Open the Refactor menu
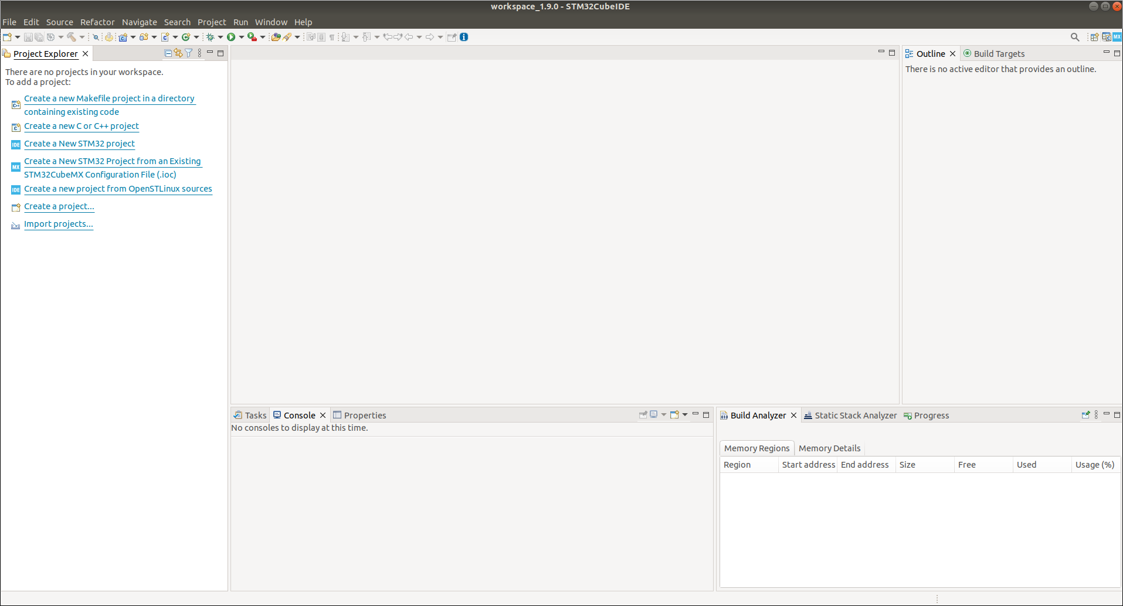 pyautogui.click(x=97, y=22)
